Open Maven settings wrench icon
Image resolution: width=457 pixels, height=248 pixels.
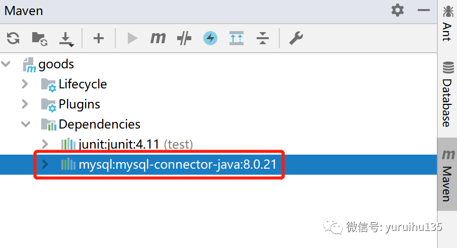(296, 38)
